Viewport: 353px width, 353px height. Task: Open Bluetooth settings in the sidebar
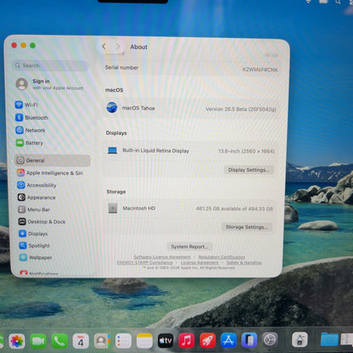(31, 117)
